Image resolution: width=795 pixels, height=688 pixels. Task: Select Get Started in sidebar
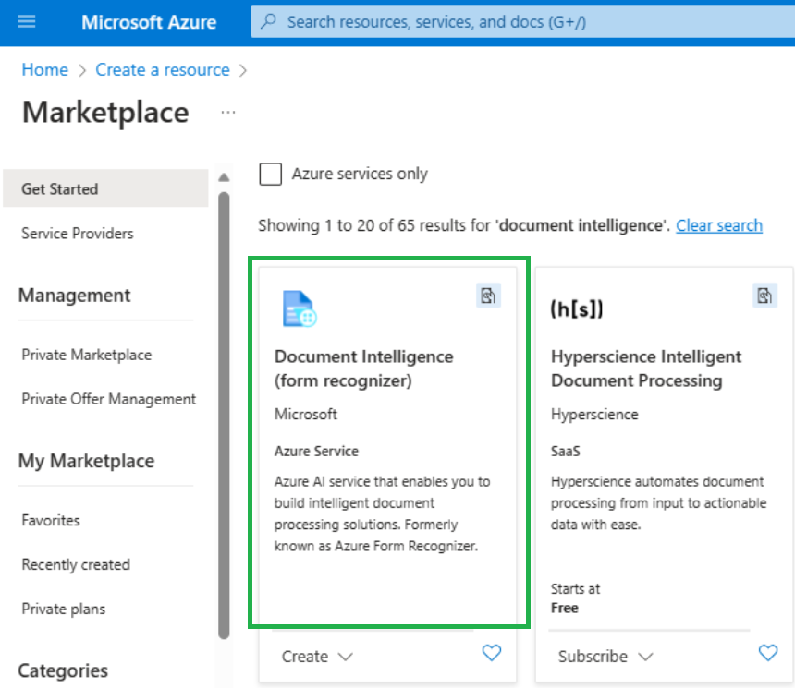(x=105, y=188)
